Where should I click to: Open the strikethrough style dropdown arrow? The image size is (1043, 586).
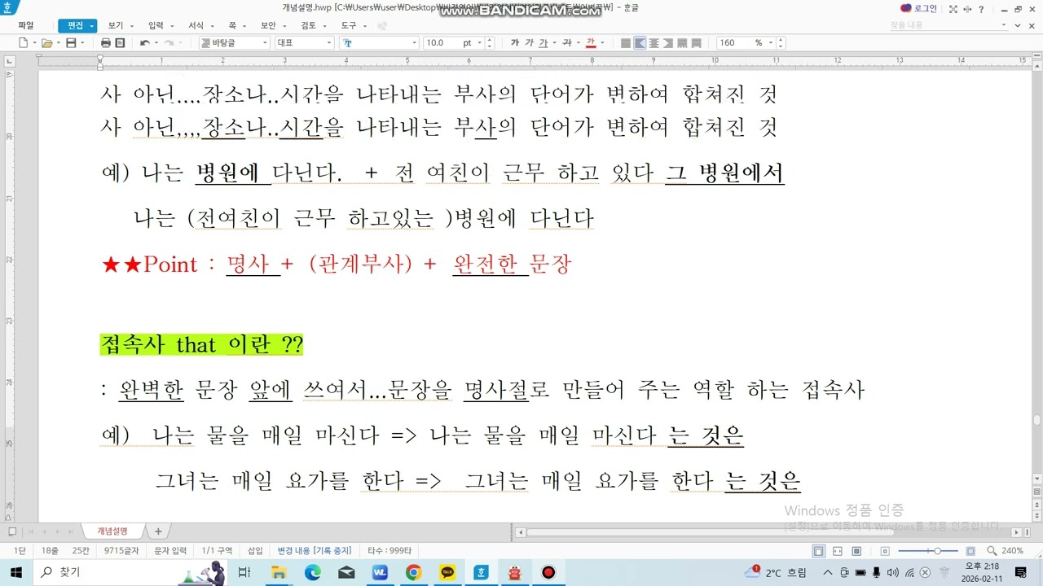[578, 43]
